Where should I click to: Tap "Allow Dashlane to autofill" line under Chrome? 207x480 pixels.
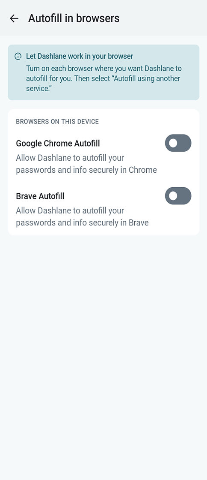tap(70, 158)
